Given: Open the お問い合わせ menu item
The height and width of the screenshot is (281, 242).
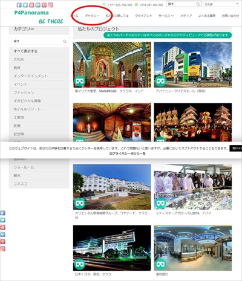Looking at the screenshot, I should coord(230,16).
